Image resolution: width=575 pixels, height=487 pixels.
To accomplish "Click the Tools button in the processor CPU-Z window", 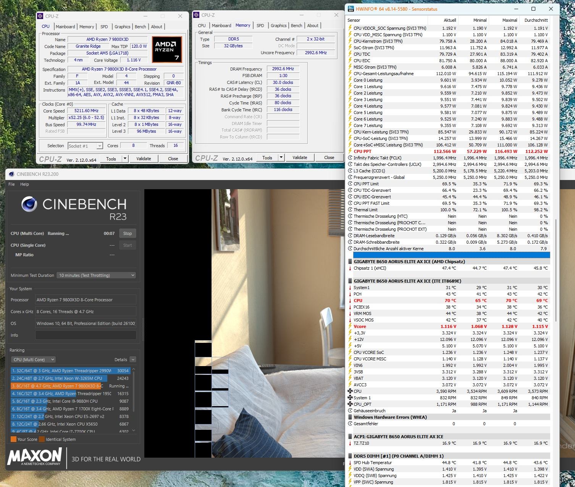I will 111,159.
